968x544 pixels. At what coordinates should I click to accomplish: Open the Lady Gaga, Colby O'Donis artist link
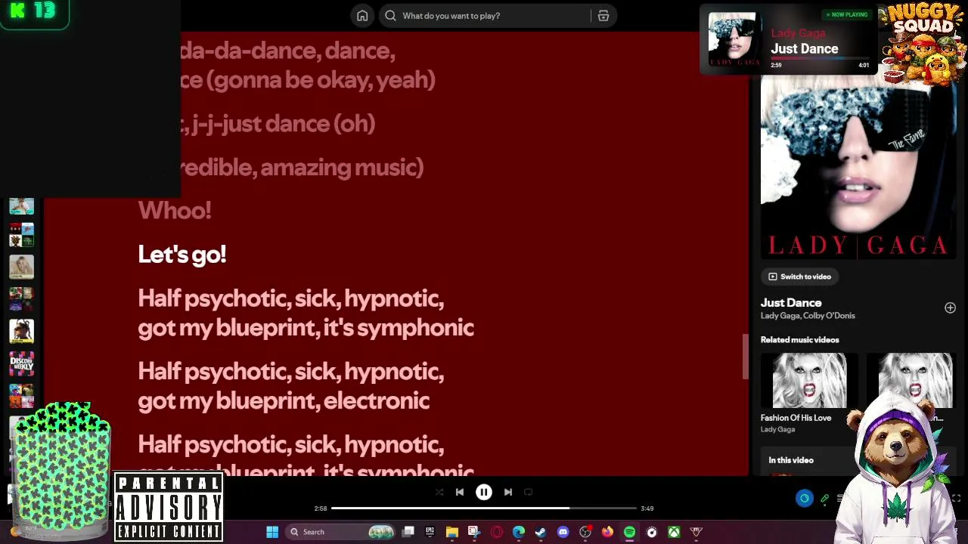pos(808,316)
